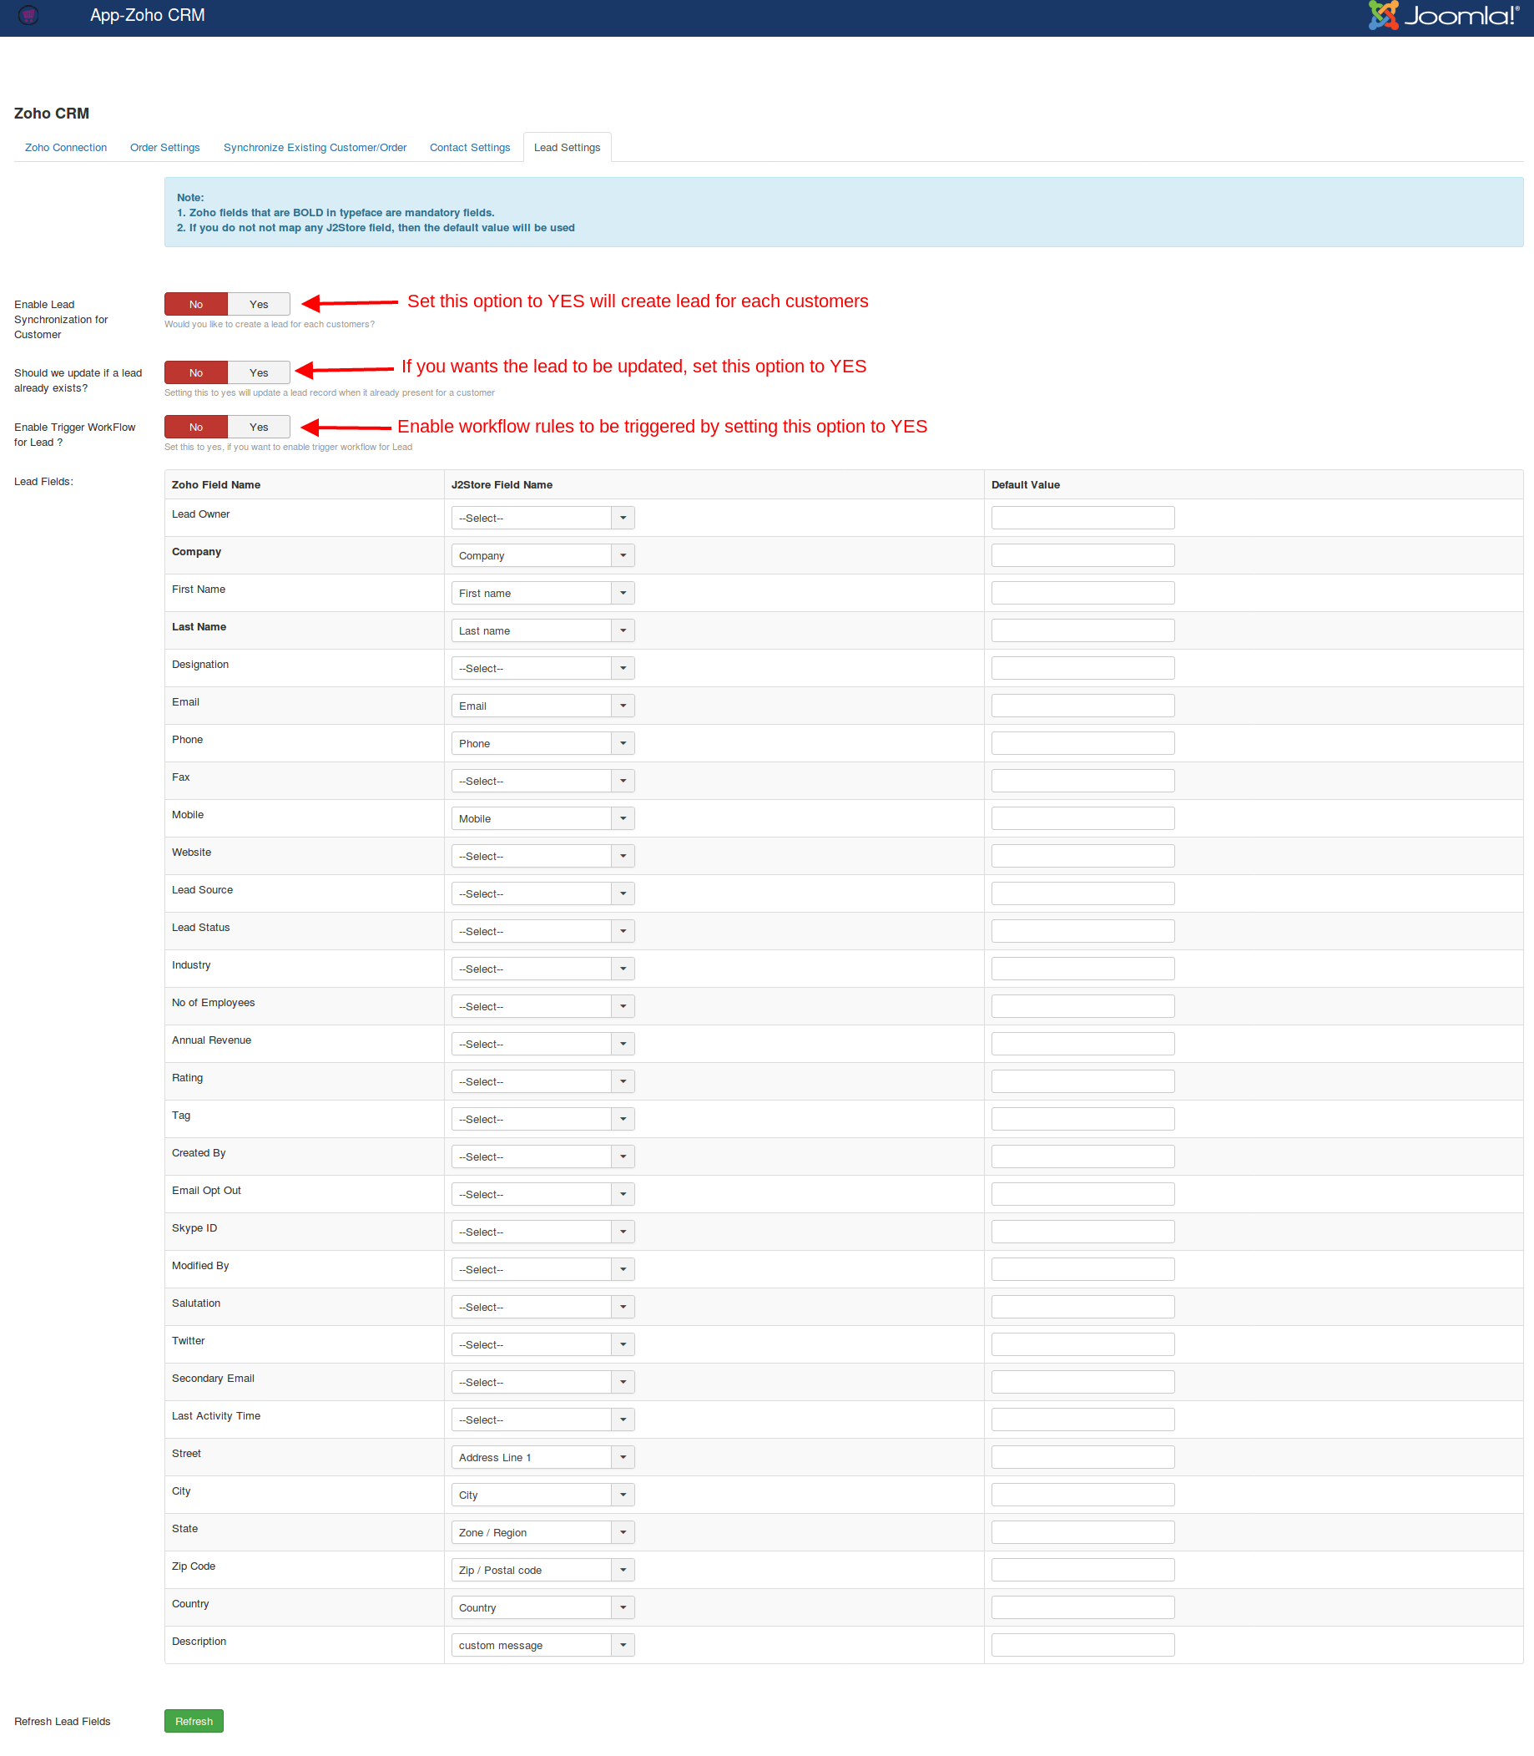Open the Description custom message dropdown
1534x1756 pixels.
coord(542,1646)
